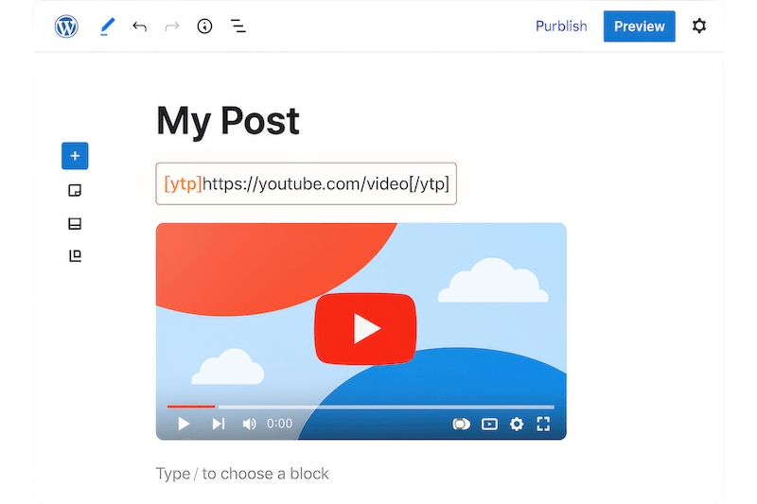Screen dimensions: 757x504
Task: Click the 'Type / to choose a block' placeholder
Action: 242,474
